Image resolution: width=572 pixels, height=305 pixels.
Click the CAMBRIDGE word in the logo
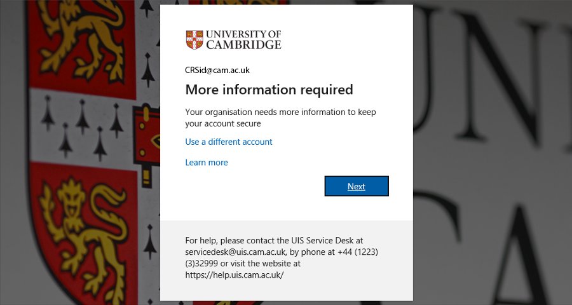(x=243, y=44)
